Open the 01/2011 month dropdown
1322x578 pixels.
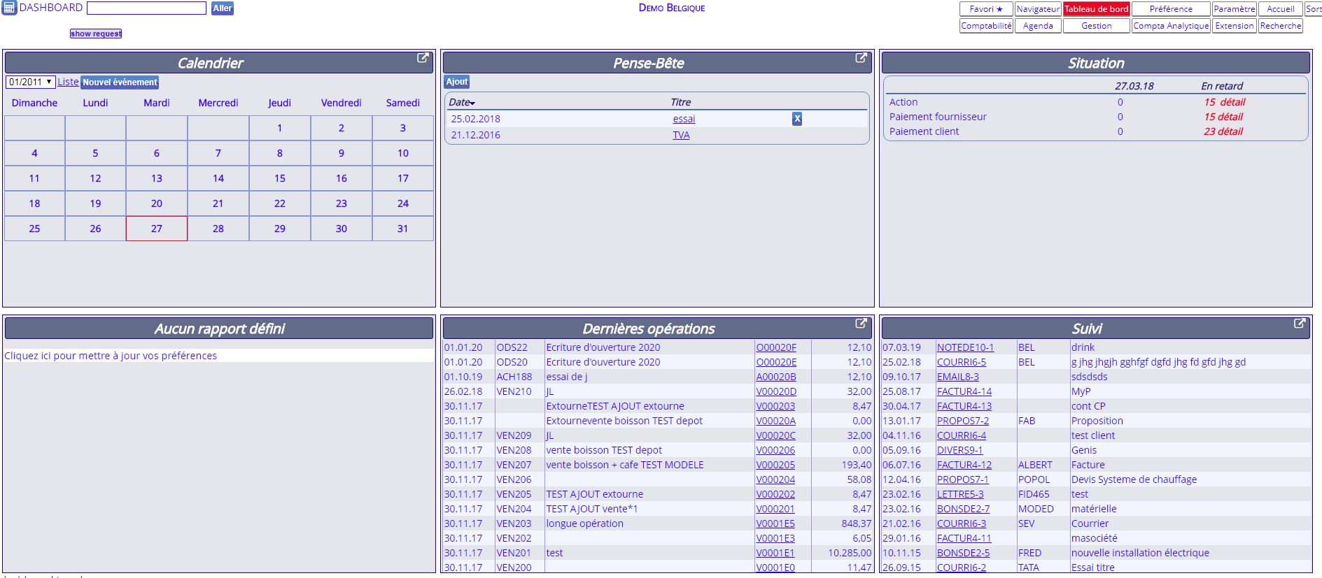coord(30,82)
